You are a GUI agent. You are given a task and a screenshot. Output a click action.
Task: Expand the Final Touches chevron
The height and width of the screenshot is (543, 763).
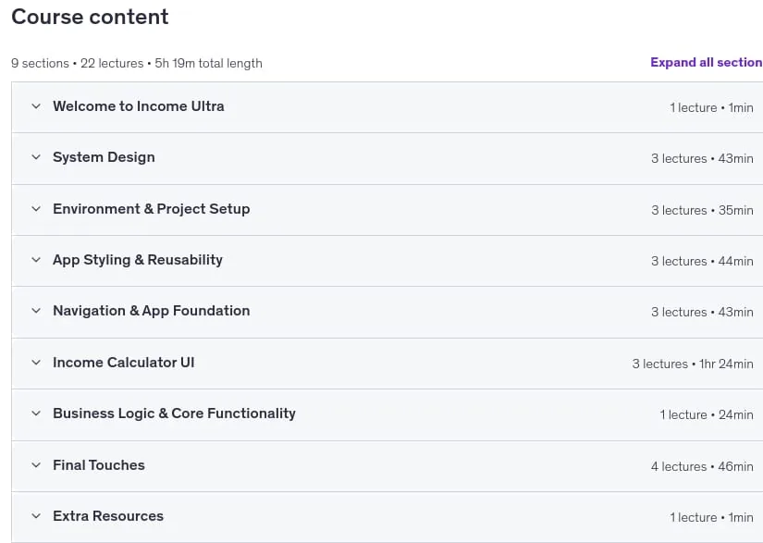coord(36,465)
